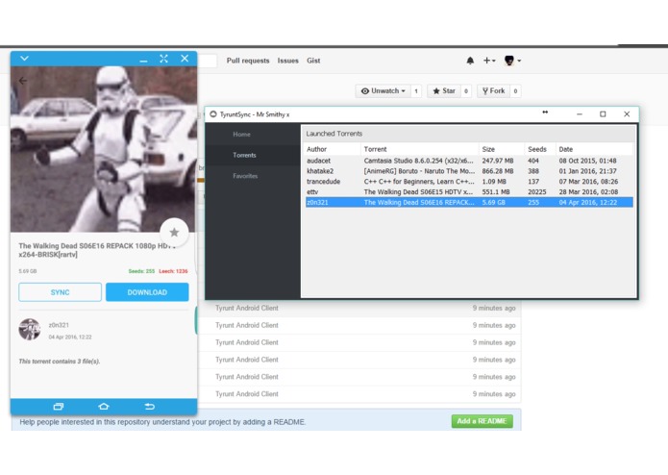
Task: Click the DOWNLOAD button
Action: coord(147,292)
